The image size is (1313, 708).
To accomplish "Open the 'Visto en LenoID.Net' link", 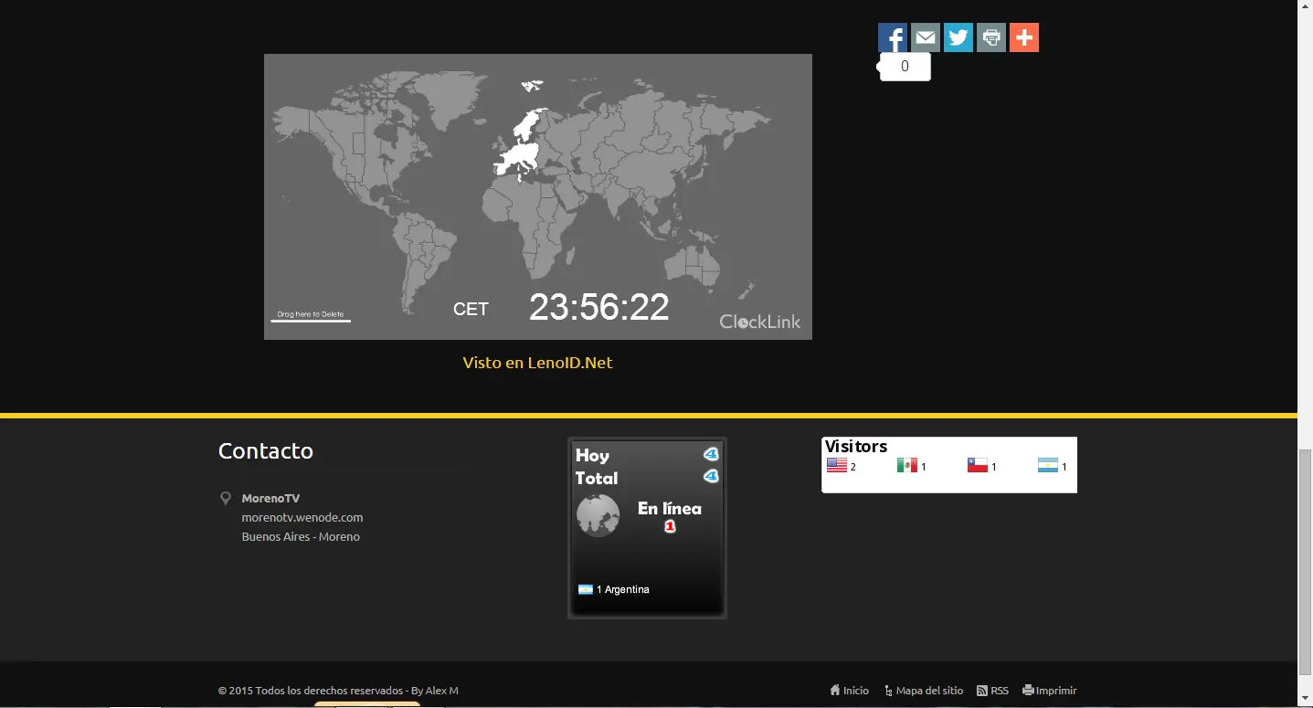I will pyautogui.click(x=537, y=363).
